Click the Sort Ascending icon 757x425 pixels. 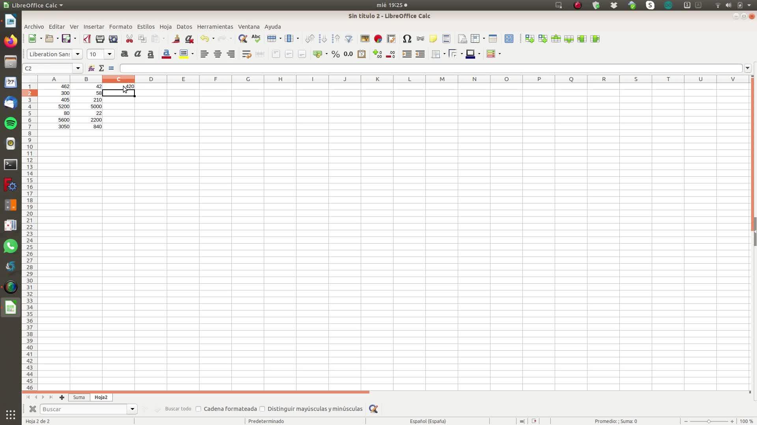pyautogui.click(x=323, y=39)
